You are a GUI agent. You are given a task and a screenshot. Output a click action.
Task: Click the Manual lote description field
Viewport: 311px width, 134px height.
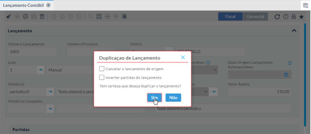tap(70, 70)
